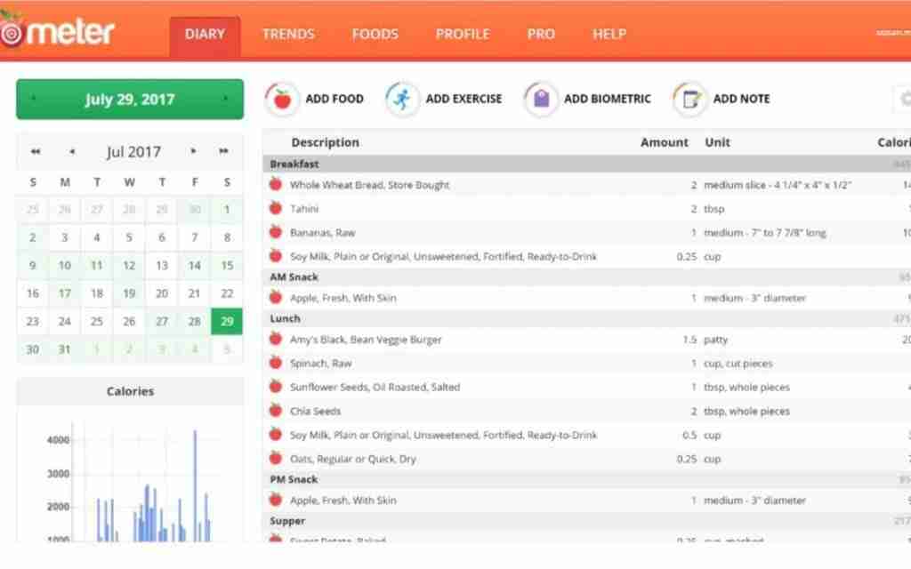Collapse the PM Snack group header
Screen dimensions: 911x569
click(x=587, y=479)
